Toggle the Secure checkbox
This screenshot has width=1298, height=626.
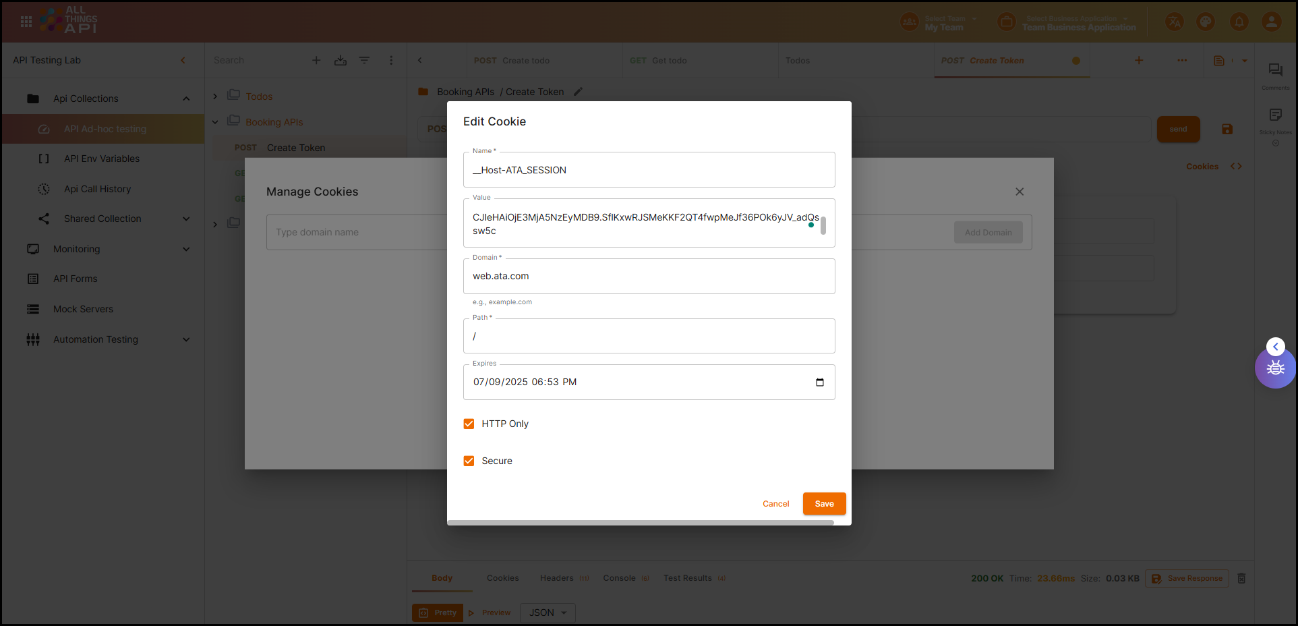coord(469,461)
